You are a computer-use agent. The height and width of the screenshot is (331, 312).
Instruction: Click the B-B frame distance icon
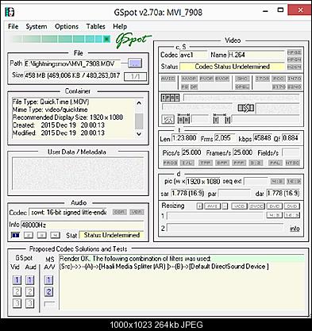coord(183,119)
